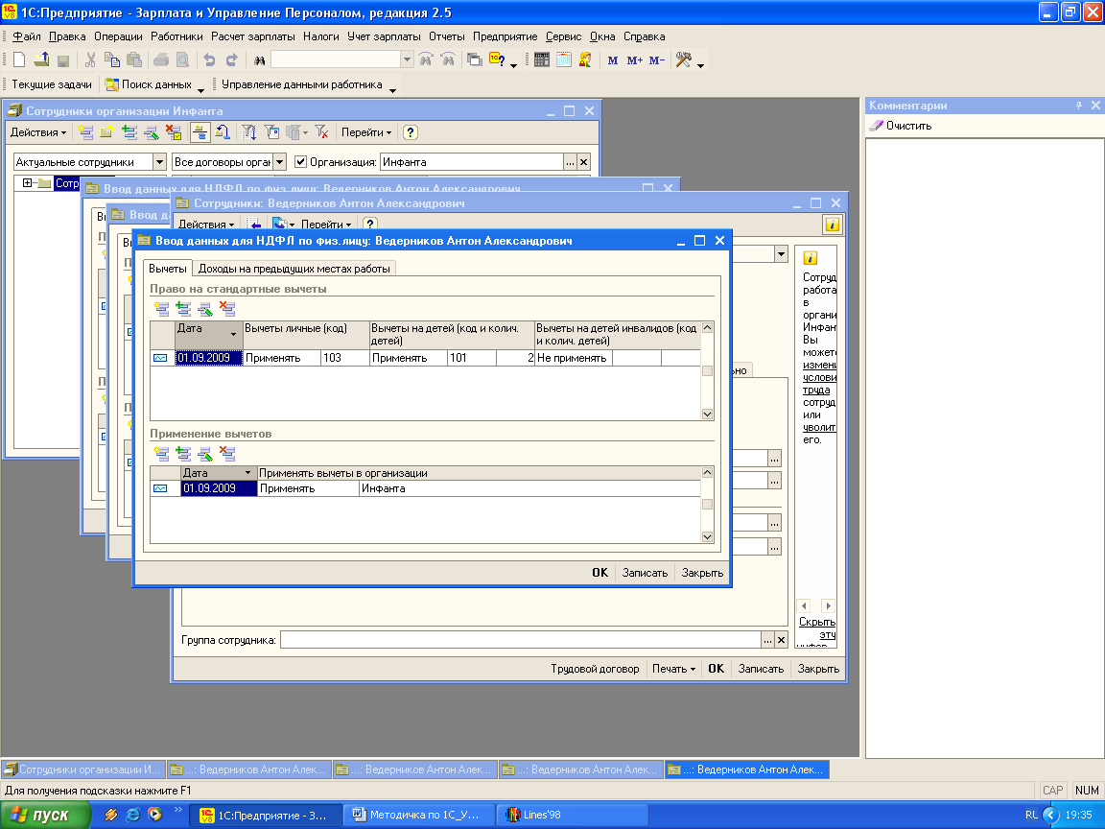Open Все договоры организации dropdown
The width and height of the screenshot is (1105, 829).
280,162
